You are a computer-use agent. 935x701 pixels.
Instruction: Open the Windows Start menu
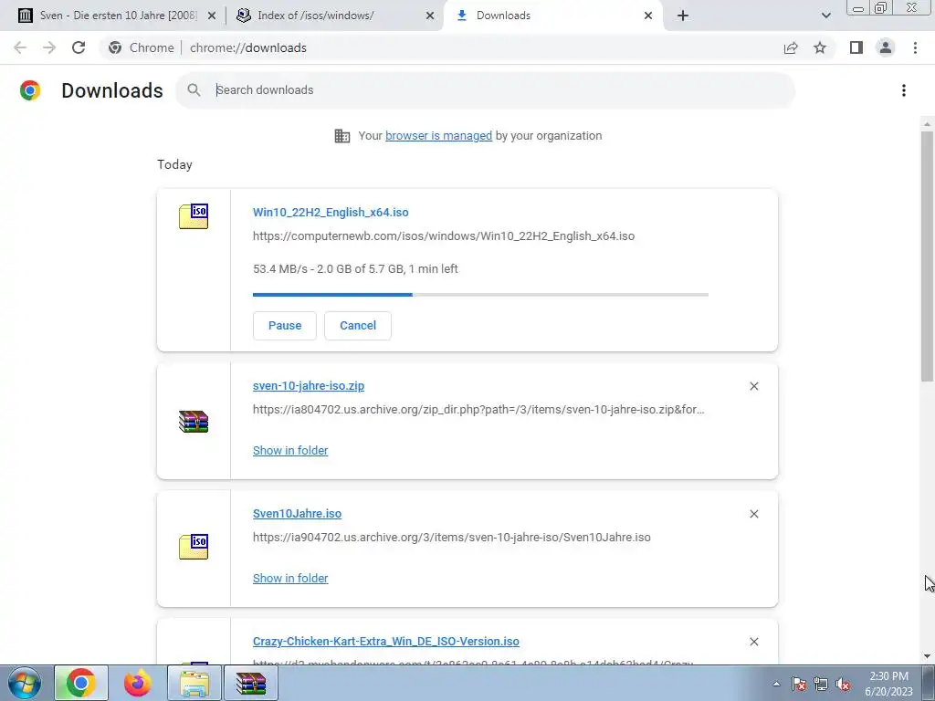click(25, 683)
